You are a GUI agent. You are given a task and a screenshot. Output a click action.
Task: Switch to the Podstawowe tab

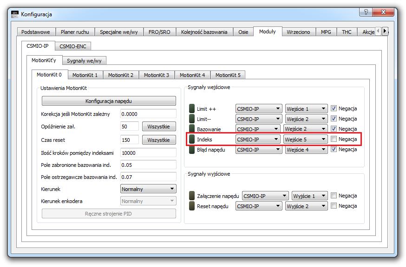coord(36,32)
